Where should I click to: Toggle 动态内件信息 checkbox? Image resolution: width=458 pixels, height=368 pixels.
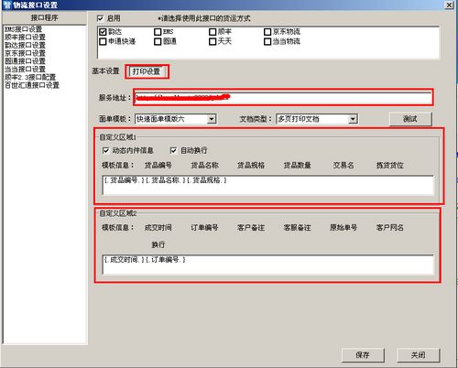106,150
